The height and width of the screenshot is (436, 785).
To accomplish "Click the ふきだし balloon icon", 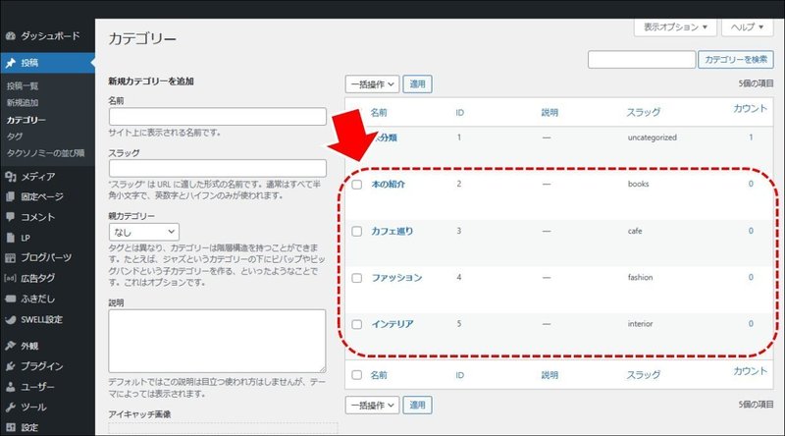I will 11,299.
